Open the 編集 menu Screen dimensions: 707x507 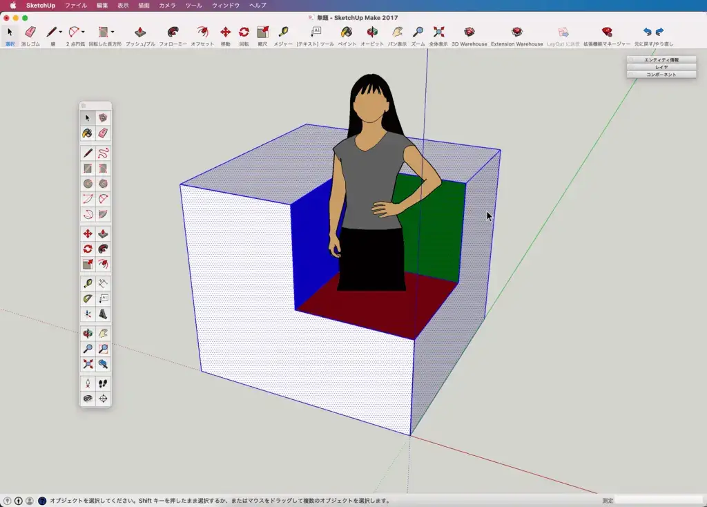[102, 6]
